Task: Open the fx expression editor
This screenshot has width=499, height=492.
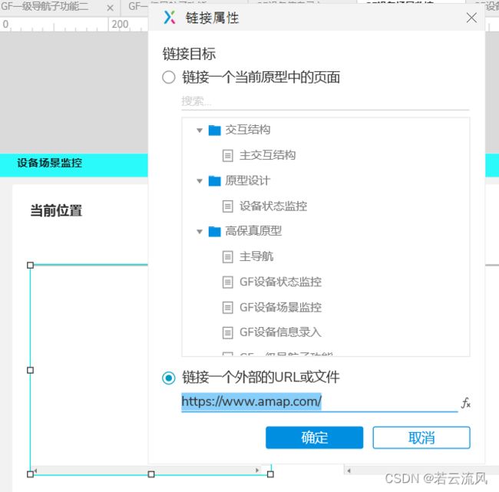Action: pos(465,403)
